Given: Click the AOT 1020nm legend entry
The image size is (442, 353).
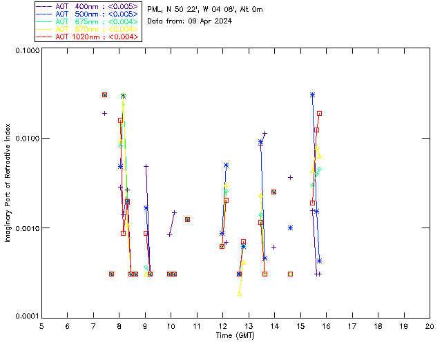Looking at the screenshot, I should 87,37.
